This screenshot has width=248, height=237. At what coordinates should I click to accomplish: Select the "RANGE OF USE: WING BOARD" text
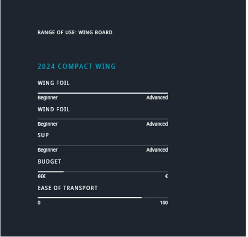click(x=75, y=32)
